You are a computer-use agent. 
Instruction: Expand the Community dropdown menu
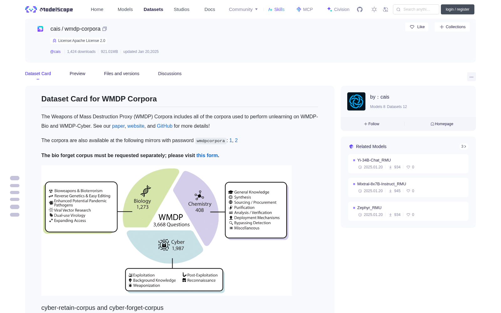243,9
